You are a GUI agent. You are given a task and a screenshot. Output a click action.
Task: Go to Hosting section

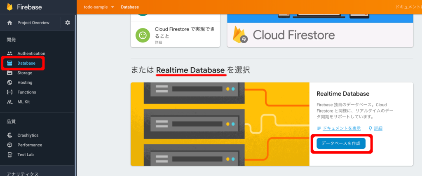25,82
